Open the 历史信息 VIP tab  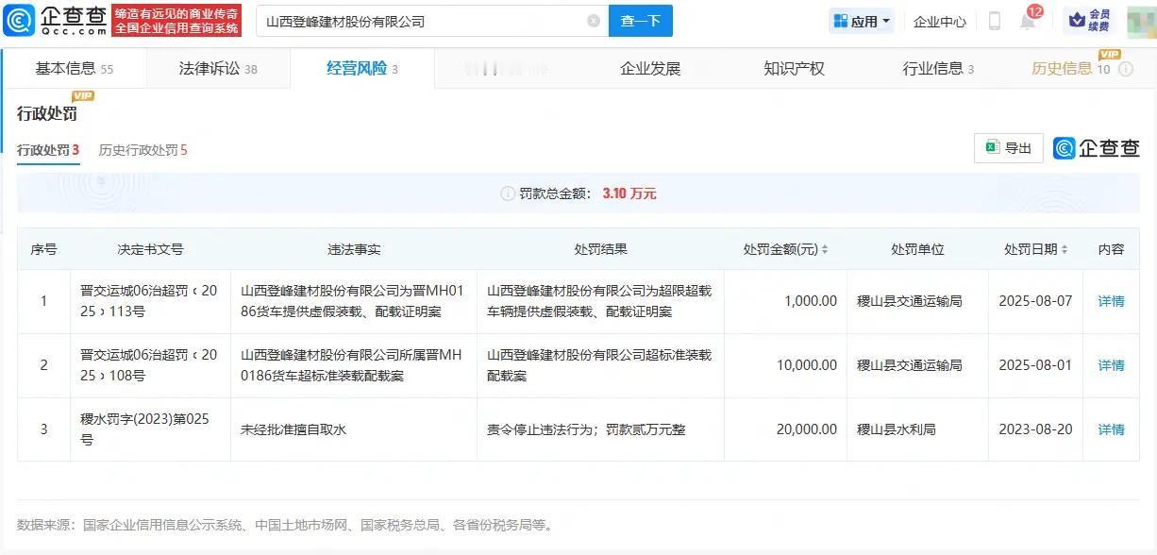[x=1070, y=69]
